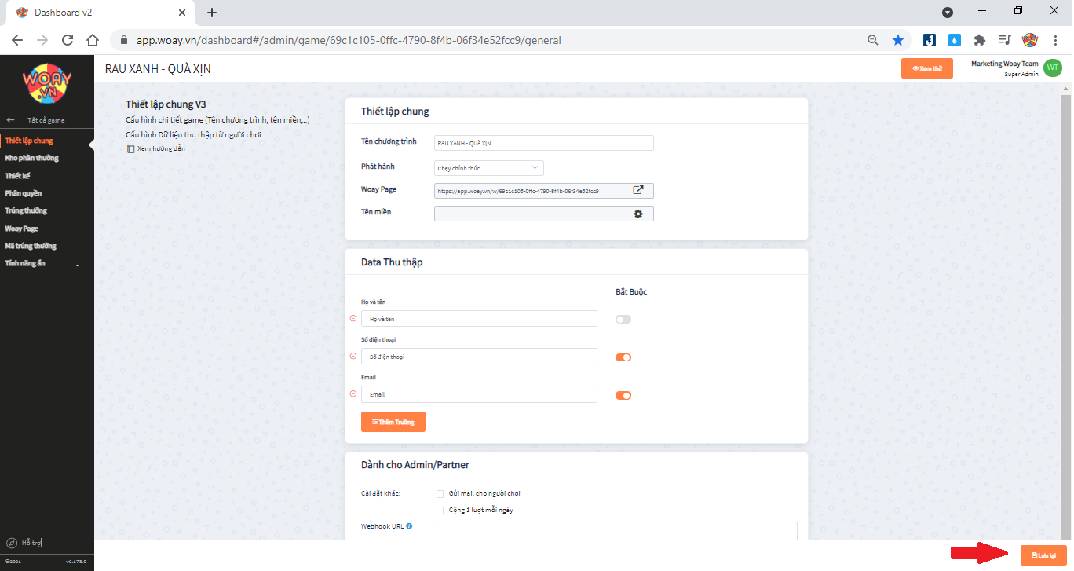Open domain settings gear icon
The image size is (1074, 571).
point(638,214)
